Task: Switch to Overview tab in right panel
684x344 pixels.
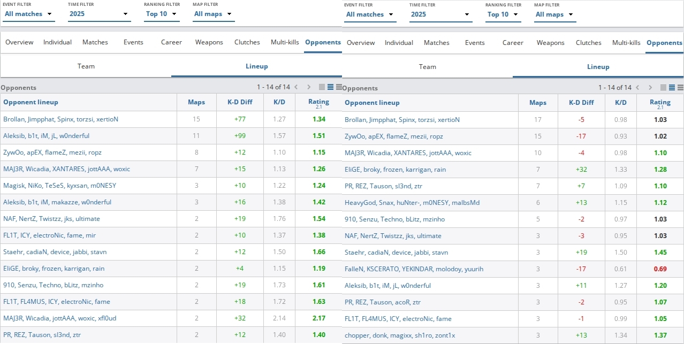Action: pyautogui.click(x=361, y=43)
